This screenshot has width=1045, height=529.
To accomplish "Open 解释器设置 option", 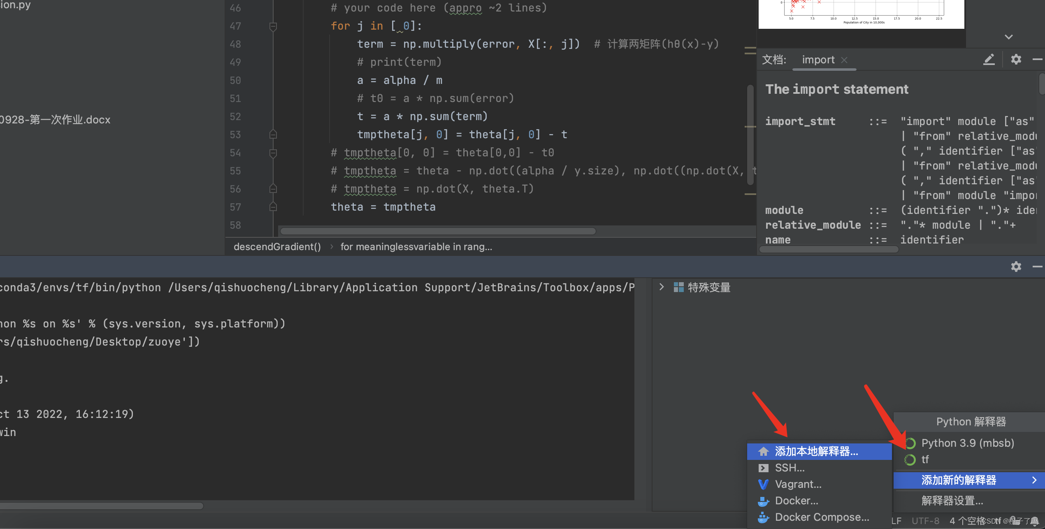I will point(952,501).
